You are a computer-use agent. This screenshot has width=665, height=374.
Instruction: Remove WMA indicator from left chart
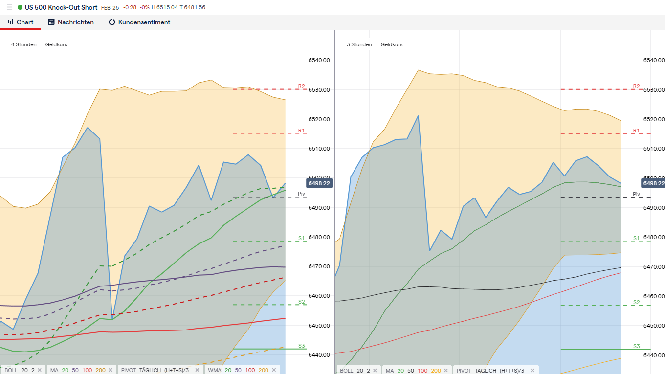tap(273, 370)
